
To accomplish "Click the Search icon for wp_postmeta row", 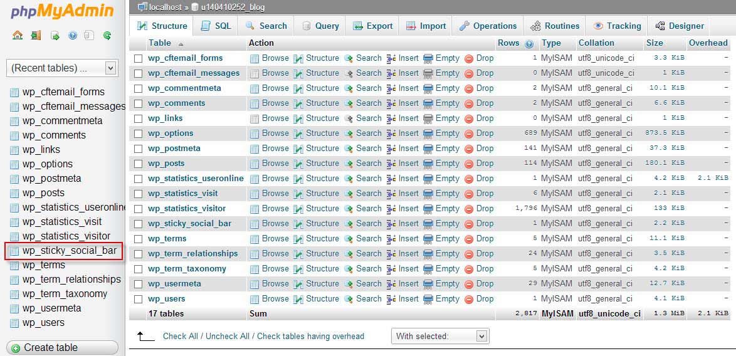I will 349,149.
